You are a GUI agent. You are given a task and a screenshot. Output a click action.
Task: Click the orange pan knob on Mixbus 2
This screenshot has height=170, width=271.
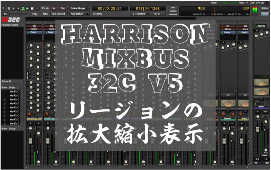pyautogui.click(x=223, y=114)
